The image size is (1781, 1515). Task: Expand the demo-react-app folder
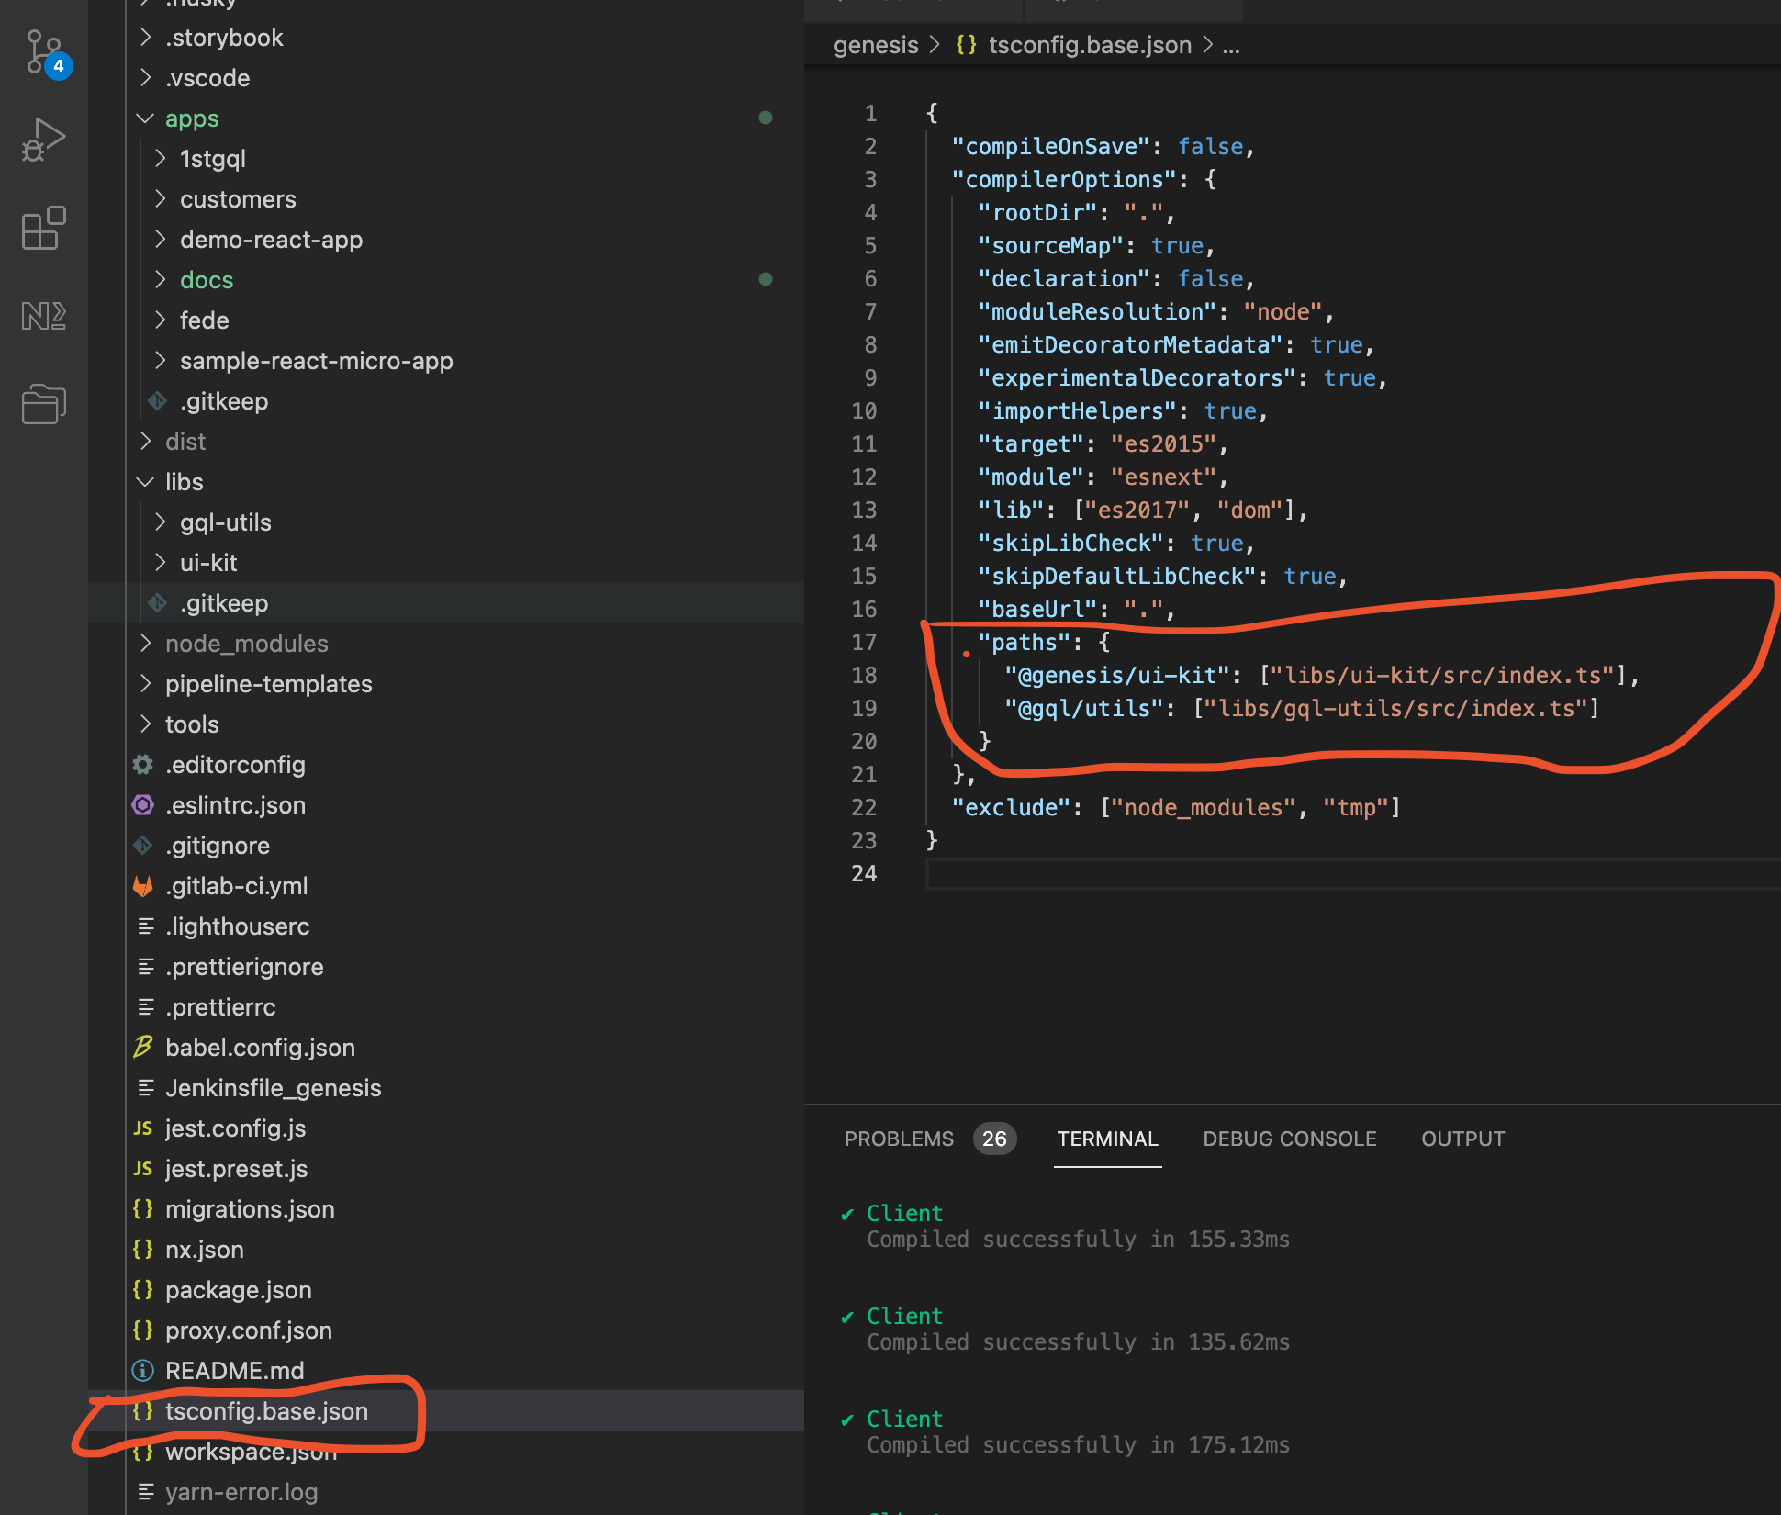point(161,239)
